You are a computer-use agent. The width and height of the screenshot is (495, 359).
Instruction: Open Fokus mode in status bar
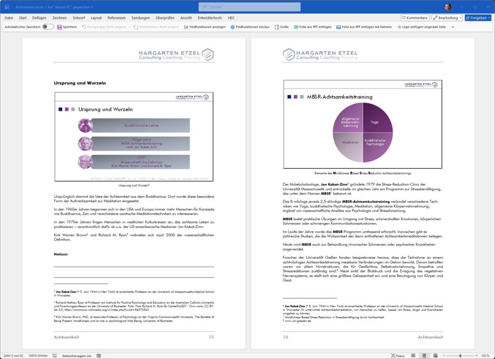[397, 355]
